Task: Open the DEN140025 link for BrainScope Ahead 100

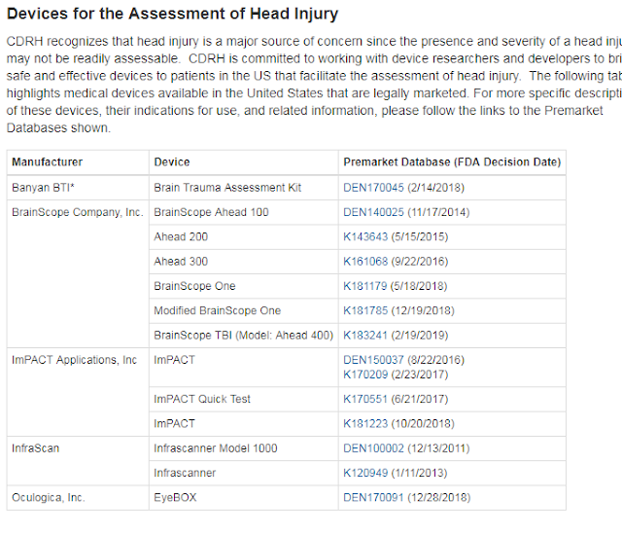Action: pos(373,212)
